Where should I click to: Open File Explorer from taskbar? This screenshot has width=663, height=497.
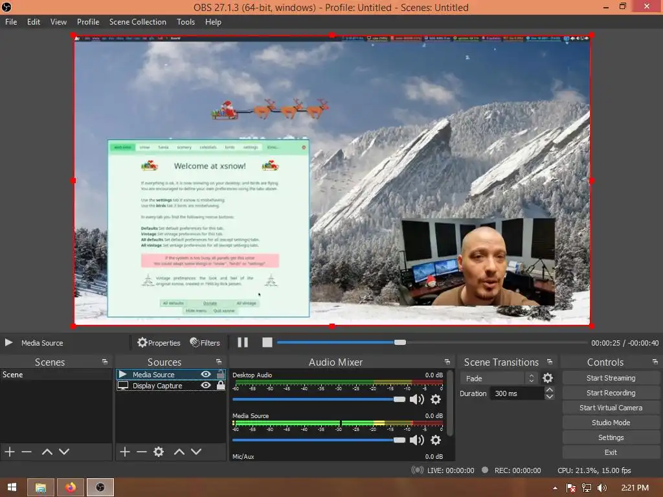41,487
